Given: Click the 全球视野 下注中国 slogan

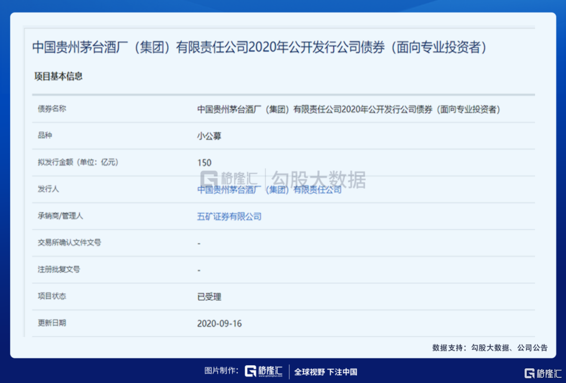Looking at the screenshot, I should point(325,372).
